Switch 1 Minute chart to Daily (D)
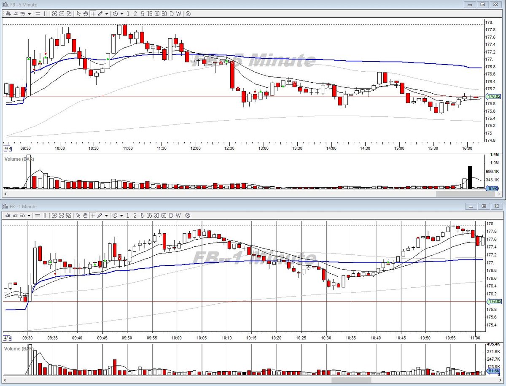The width and height of the screenshot is (506, 386). tap(172, 215)
